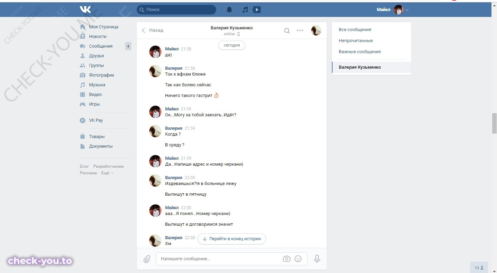
Task: Click message Так как болею сейчас
Action: click(x=188, y=85)
